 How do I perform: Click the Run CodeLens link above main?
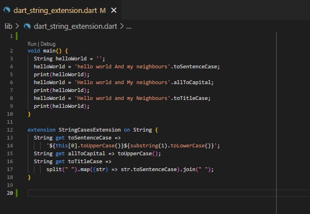(32, 43)
